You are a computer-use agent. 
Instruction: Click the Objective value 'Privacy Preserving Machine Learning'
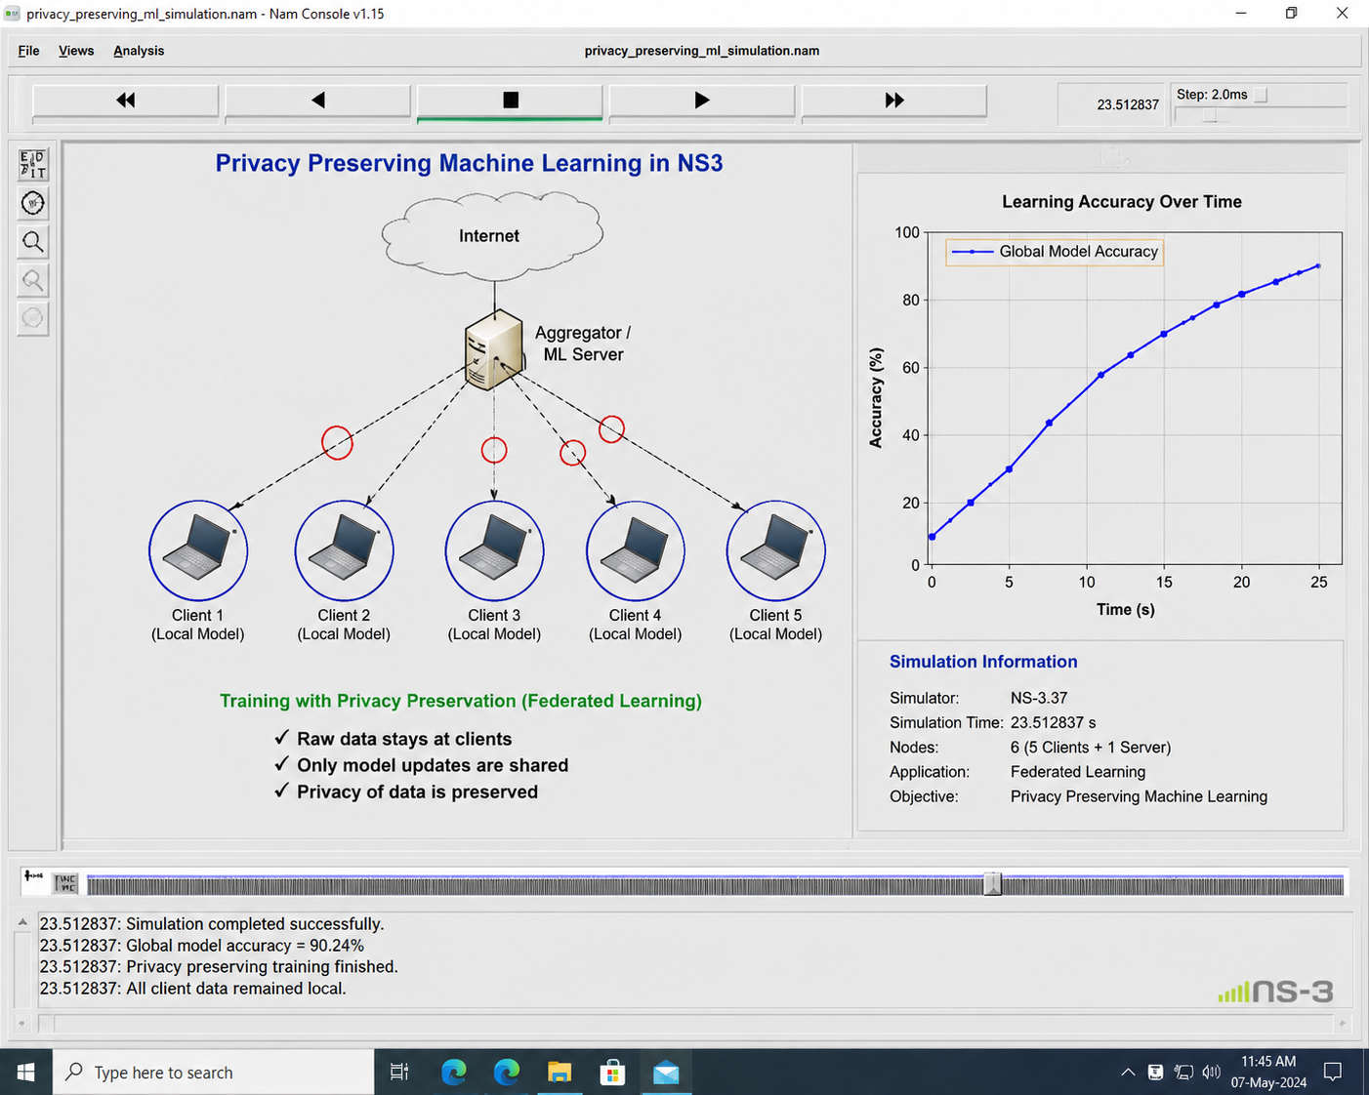[x=1139, y=796]
